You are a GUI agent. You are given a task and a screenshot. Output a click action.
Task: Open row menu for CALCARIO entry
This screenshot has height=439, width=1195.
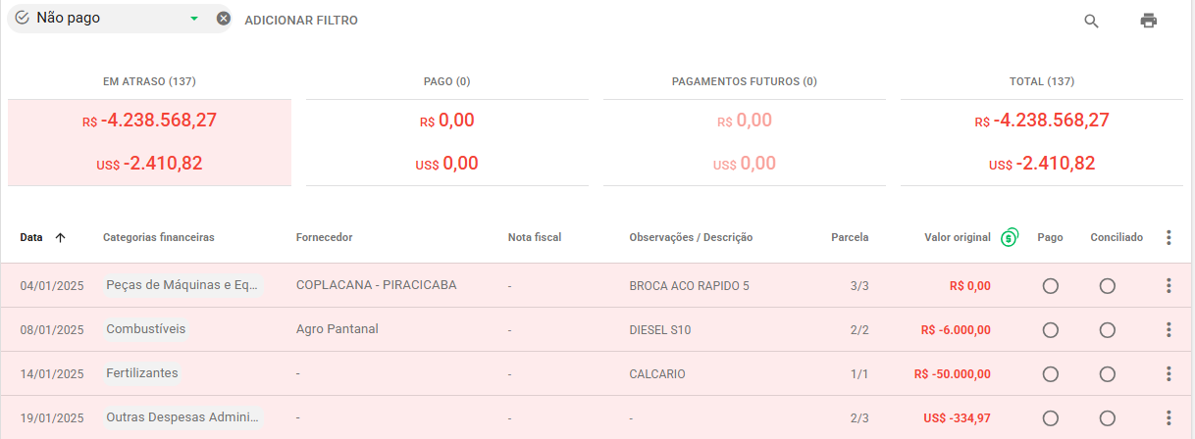1169,373
